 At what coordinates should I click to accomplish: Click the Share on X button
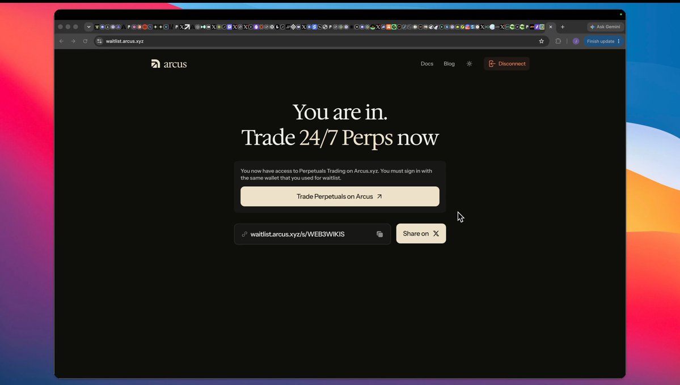(421, 233)
